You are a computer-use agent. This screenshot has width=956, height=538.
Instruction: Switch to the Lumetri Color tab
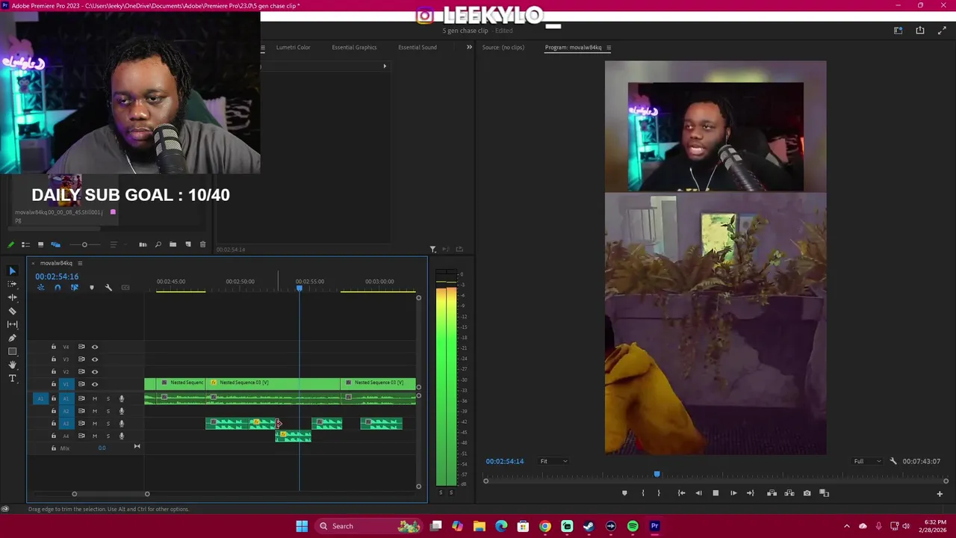(x=293, y=47)
